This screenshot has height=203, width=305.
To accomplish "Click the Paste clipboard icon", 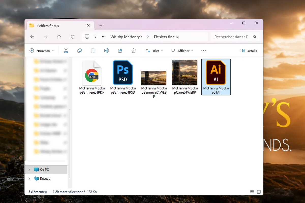I will click(x=93, y=51).
